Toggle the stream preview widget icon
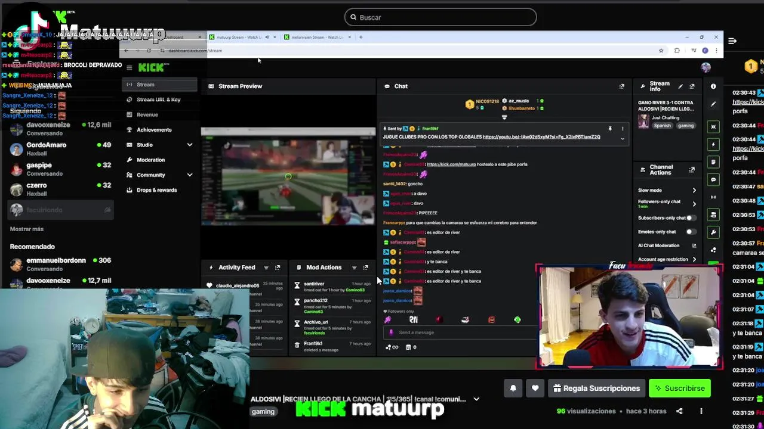The height and width of the screenshot is (429, 764). point(713,127)
